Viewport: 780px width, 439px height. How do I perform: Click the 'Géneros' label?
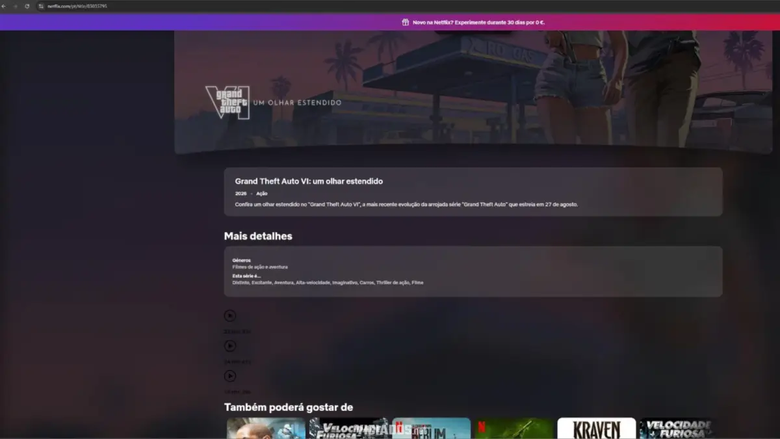pyautogui.click(x=241, y=260)
